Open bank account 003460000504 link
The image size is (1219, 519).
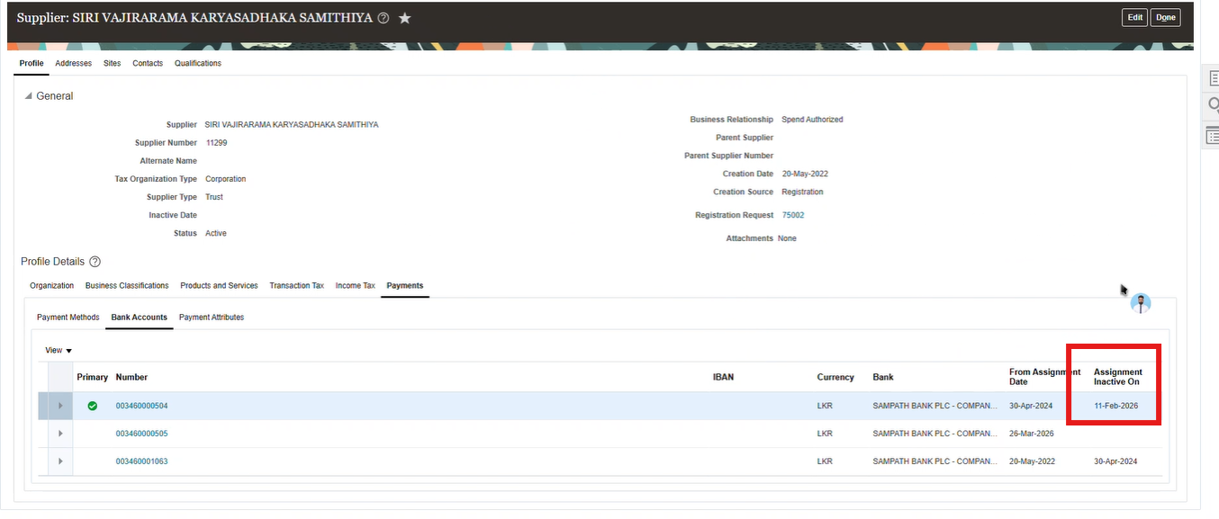[141, 407]
